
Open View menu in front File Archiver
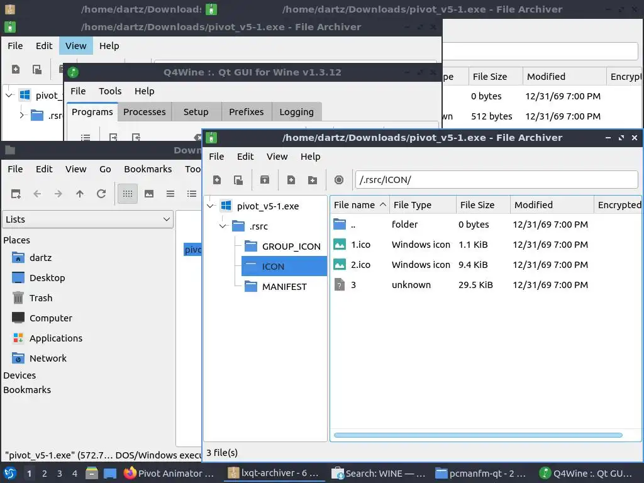[277, 157]
